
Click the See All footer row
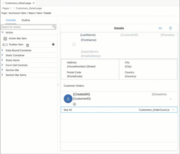pos(119,110)
